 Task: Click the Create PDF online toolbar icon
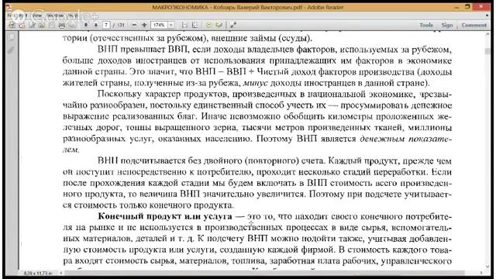tap(12, 25)
